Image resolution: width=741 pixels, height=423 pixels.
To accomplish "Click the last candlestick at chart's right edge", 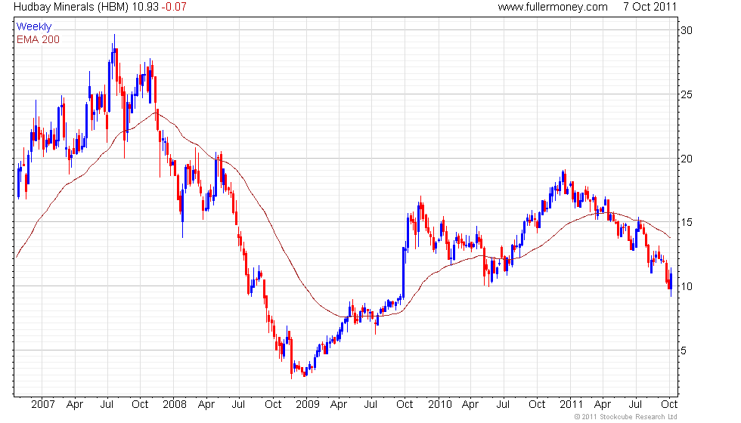I will coord(671,282).
